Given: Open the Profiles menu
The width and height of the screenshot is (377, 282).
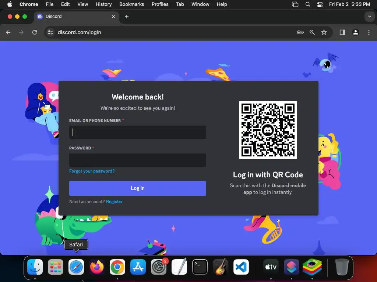Looking at the screenshot, I should (160, 4).
